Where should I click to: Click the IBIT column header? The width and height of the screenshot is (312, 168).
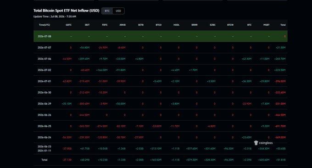pyautogui.click(x=87, y=25)
